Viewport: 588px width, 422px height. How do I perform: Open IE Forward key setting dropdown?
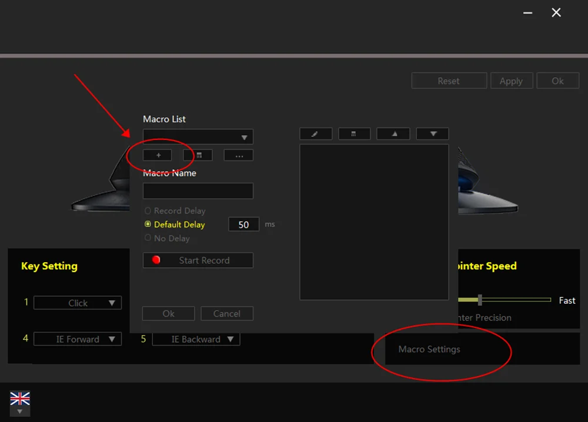tap(78, 339)
